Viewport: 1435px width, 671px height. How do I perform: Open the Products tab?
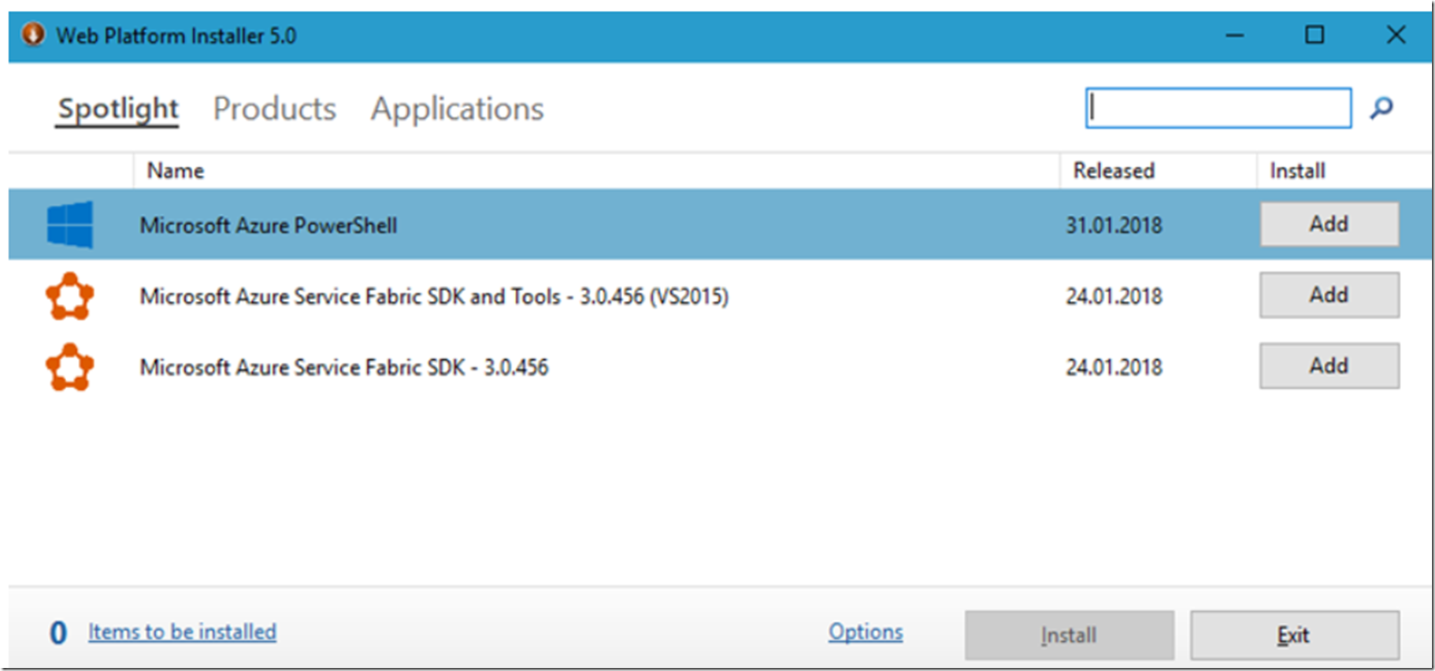[274, 109]
